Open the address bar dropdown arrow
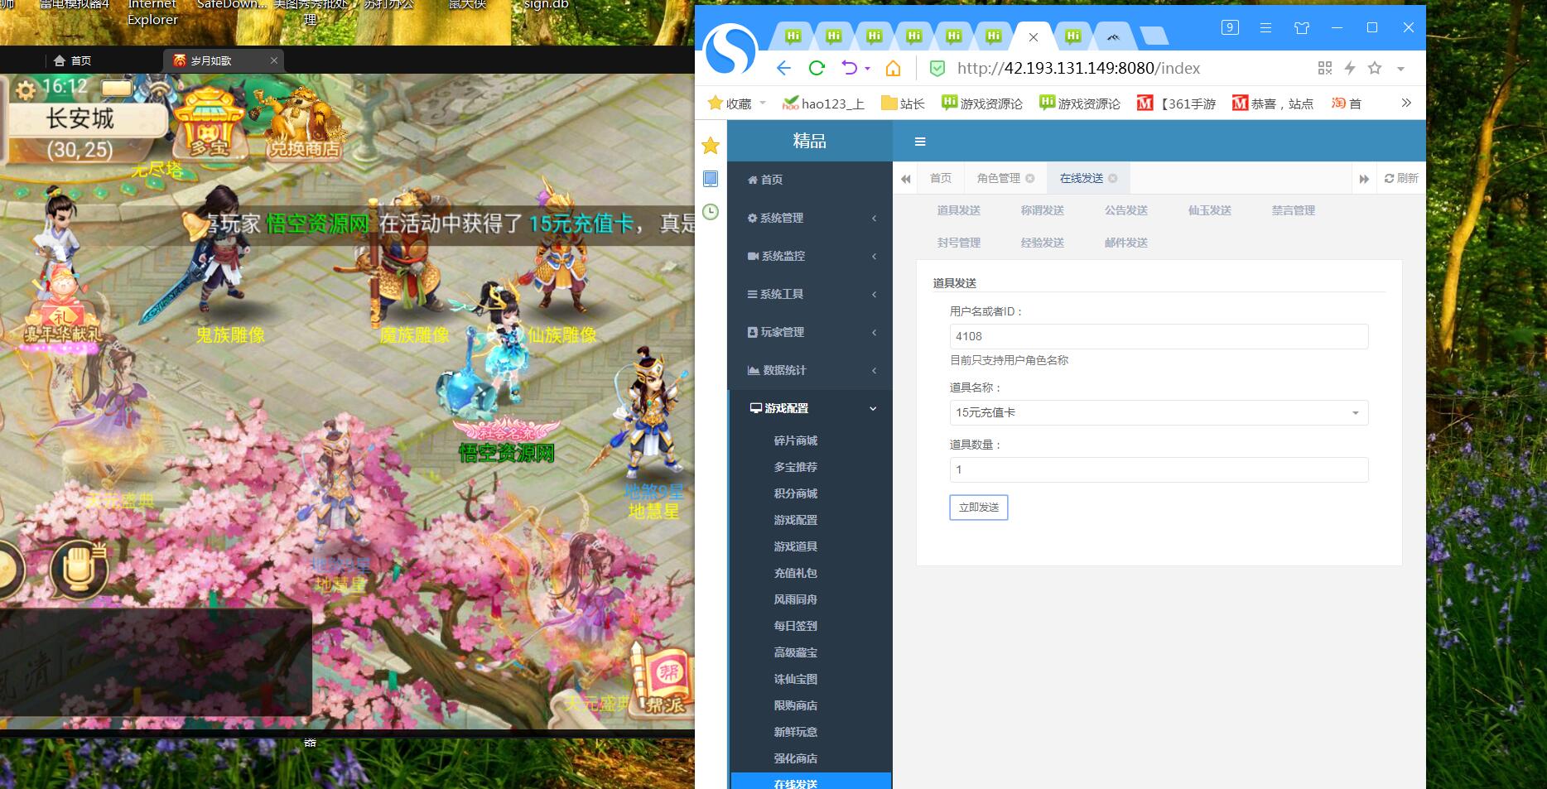 coord(1400,69)
